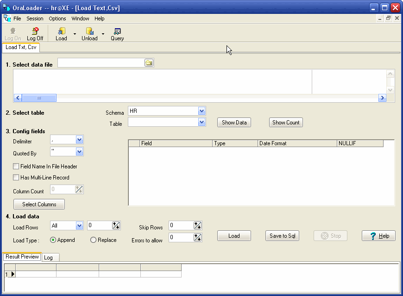The width and height of the screenshot is (403, 296).
Task: Click the Field column header
Action: [176, 143]
